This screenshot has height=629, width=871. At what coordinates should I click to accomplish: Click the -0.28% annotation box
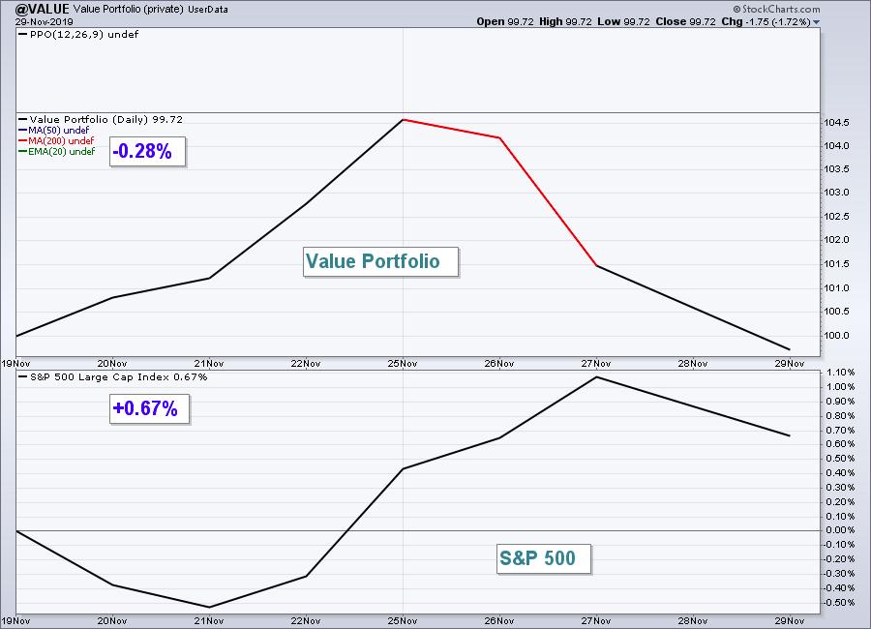click(x=147, y=151)
